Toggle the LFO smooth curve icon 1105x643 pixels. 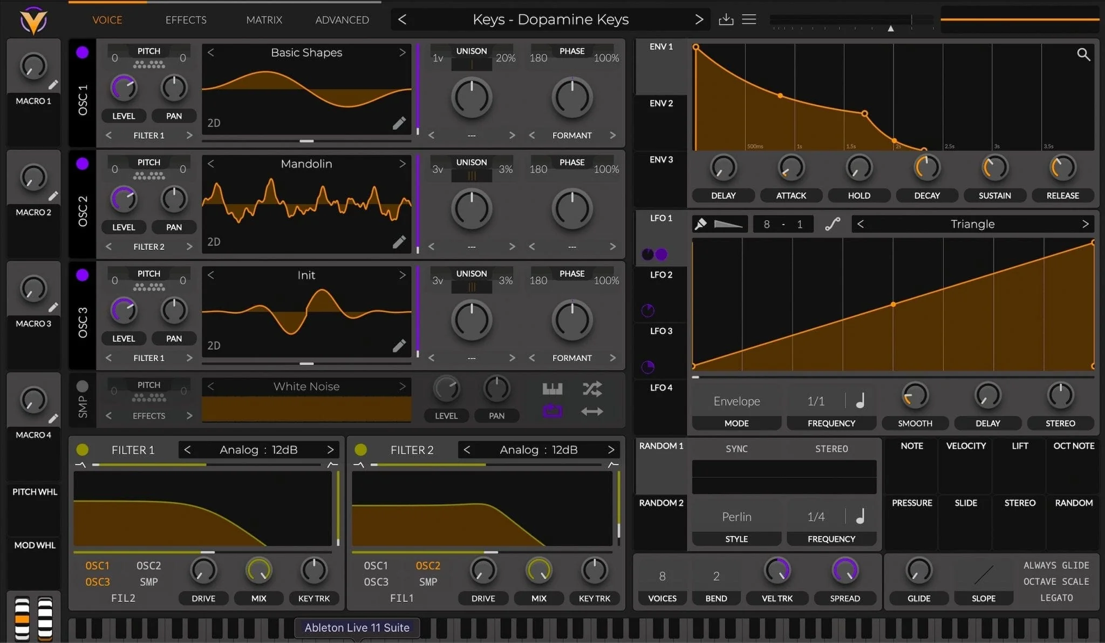click(x=833, y=224)
